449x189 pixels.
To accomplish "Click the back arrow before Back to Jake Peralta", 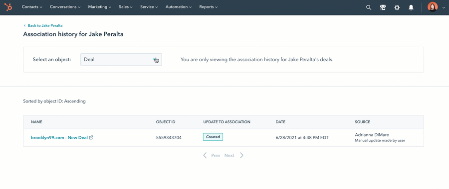I will tap(24, 25).
